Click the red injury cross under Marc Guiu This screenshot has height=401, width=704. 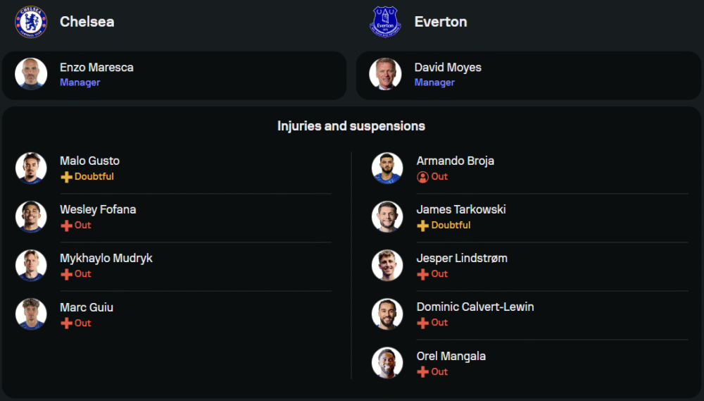coord(67,323)
